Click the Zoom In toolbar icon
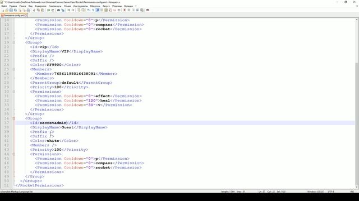The height and width of the screenshot is (201, 359). click(x=69, y=10)
